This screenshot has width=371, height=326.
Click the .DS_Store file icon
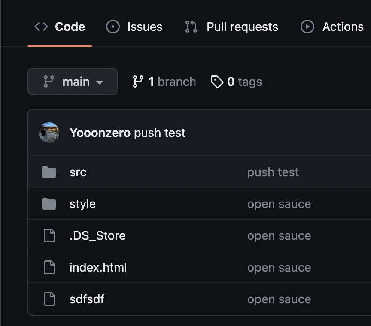pos(49,236)
